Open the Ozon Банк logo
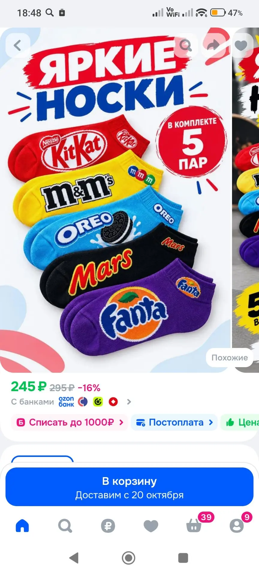The image size is (259, 575). coord(66,402)
